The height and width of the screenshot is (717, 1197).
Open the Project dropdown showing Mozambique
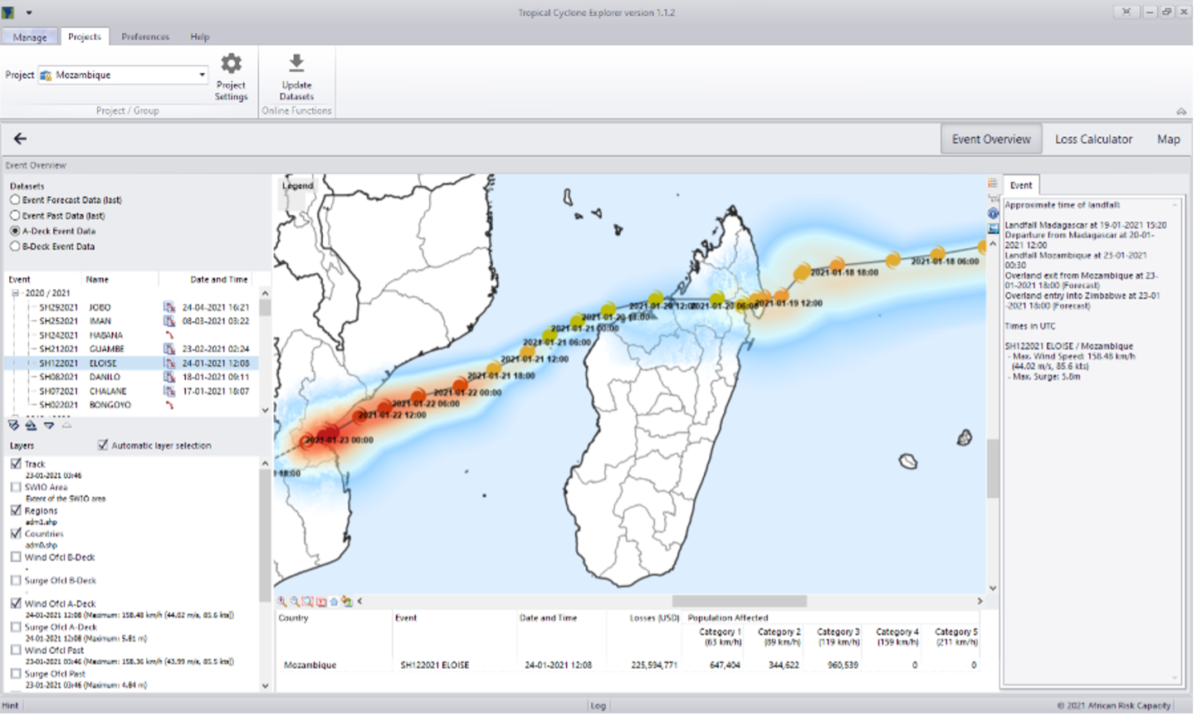click(x=202, y=75)
